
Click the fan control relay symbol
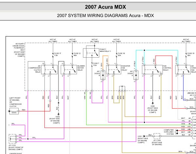point(152,70)
